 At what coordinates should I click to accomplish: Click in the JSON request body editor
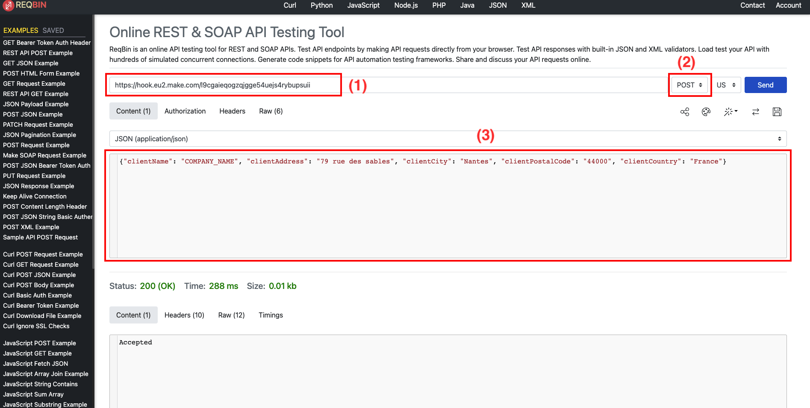pyautogui.click(x=449, y=205)
